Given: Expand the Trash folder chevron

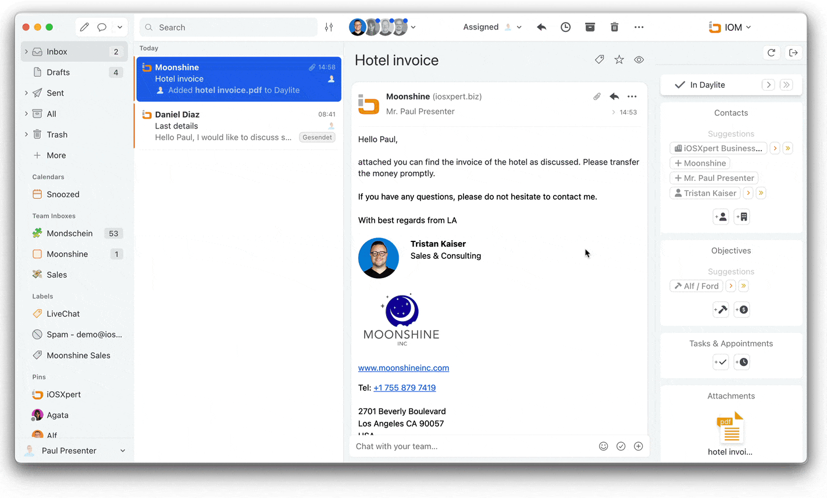Looking at the screenshot, I should tap(26, 134).
